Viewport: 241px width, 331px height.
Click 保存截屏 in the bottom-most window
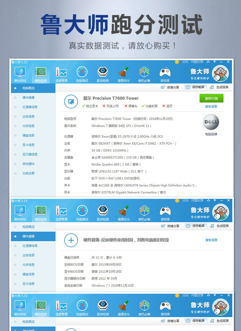click(196, 321)
